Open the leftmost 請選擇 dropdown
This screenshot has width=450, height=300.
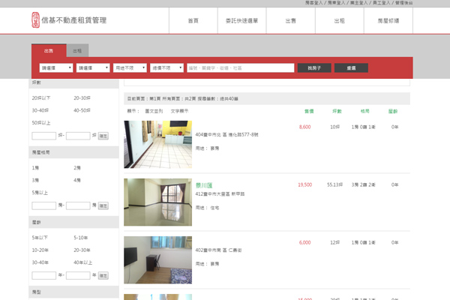point(56,67)
